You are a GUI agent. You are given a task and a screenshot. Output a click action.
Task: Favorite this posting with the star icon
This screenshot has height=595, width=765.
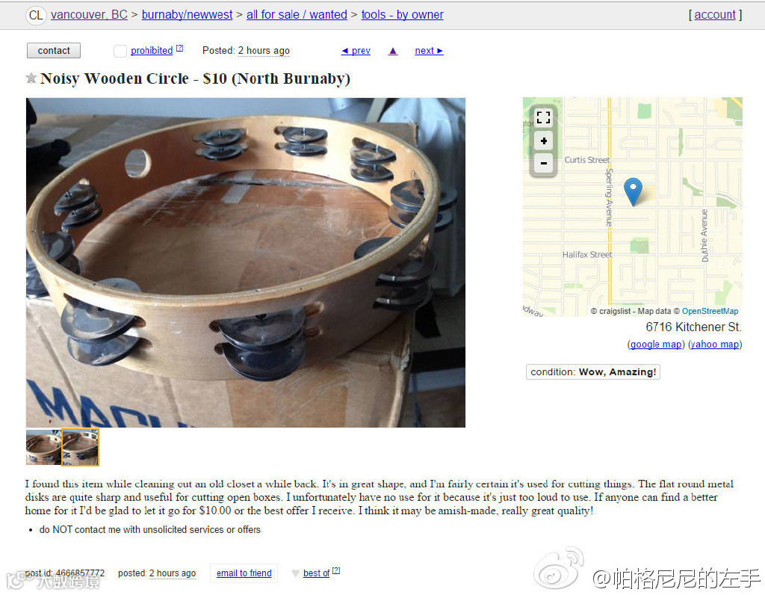pos(31,78)
